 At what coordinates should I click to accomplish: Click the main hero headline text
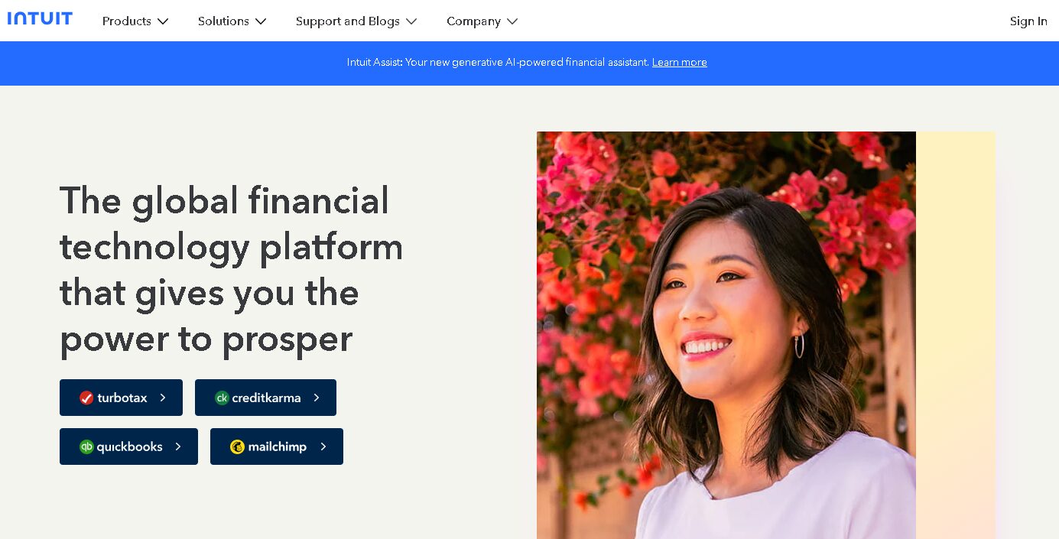[232, 270]
